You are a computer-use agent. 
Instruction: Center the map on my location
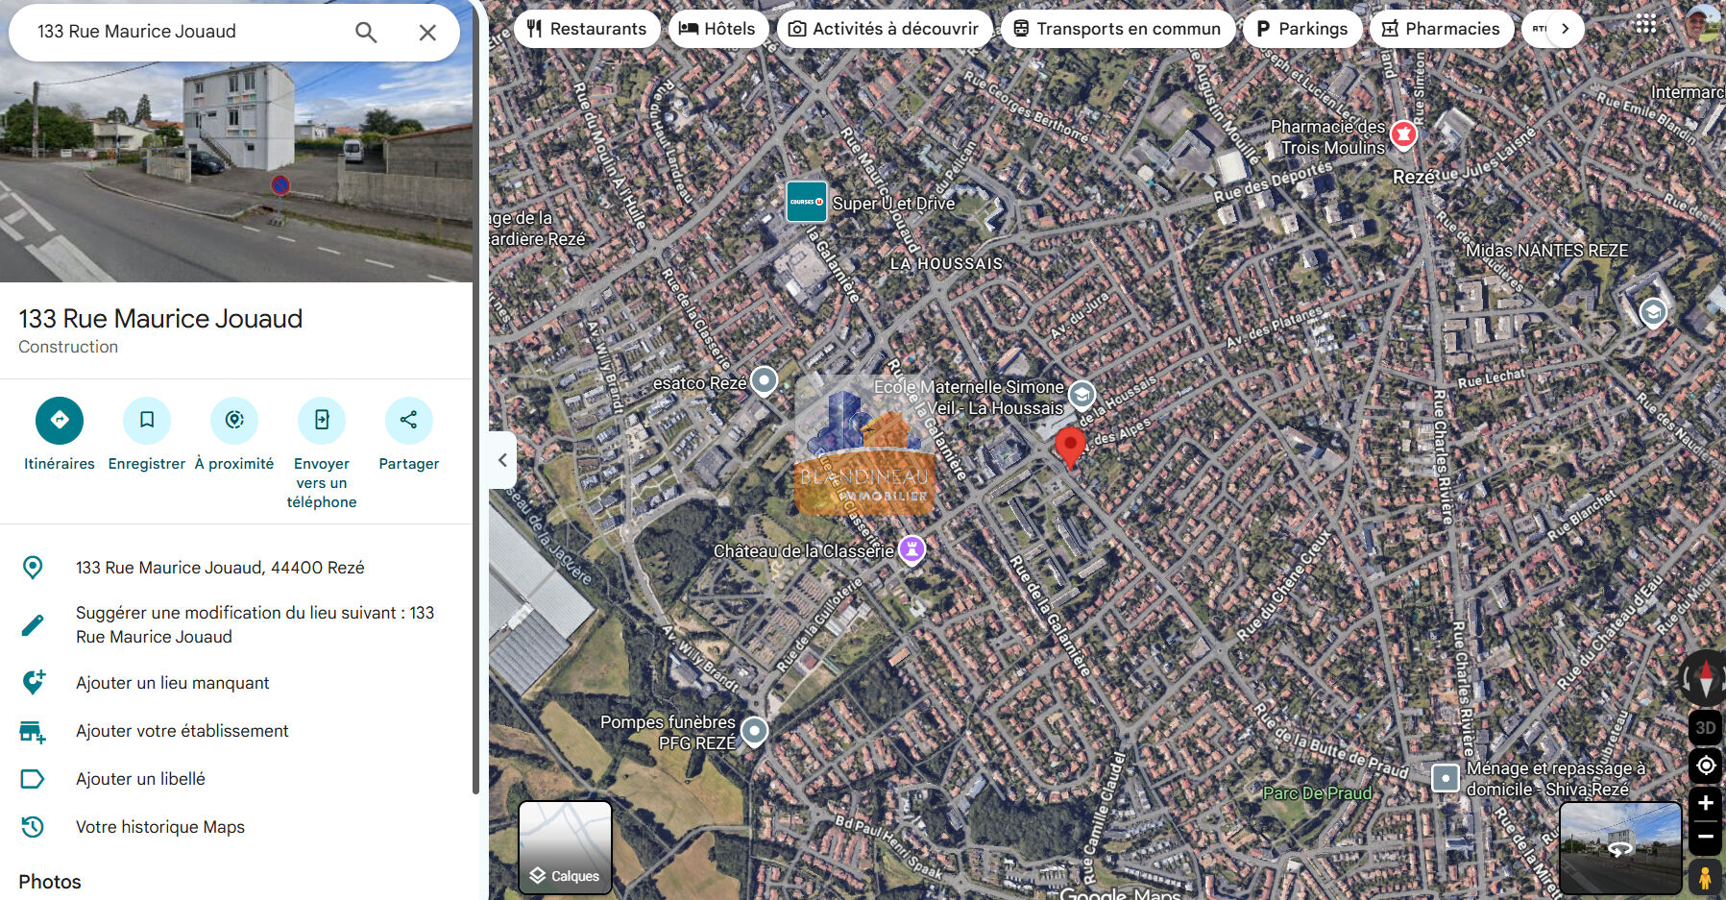(x=1706, y=766)
